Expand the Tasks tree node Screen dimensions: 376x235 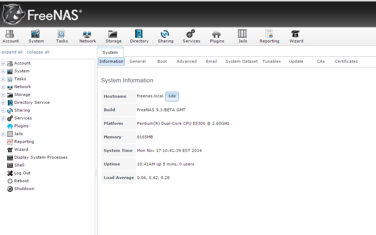click(x=3, y=79)
